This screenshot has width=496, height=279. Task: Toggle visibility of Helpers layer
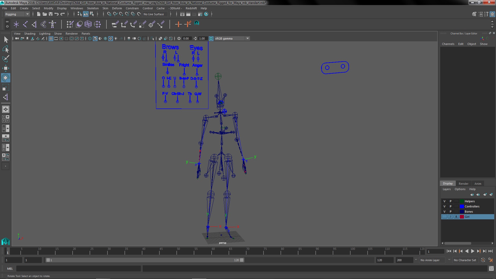coord(444,201)
